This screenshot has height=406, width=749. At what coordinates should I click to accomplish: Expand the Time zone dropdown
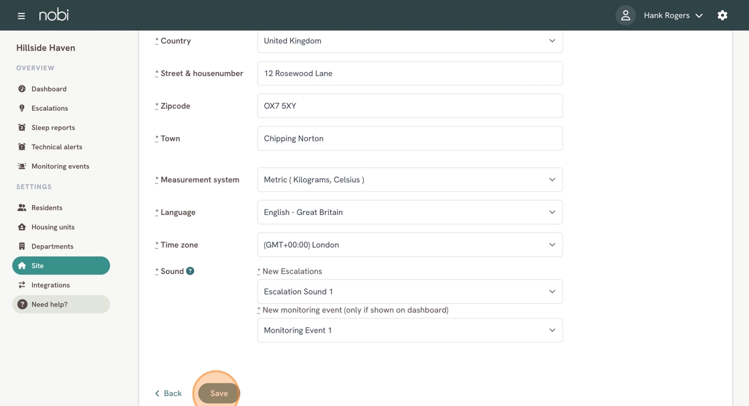coord(409,245)
